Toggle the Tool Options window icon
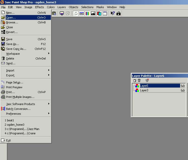The image size is (188, 160). [x=81, y=13]
